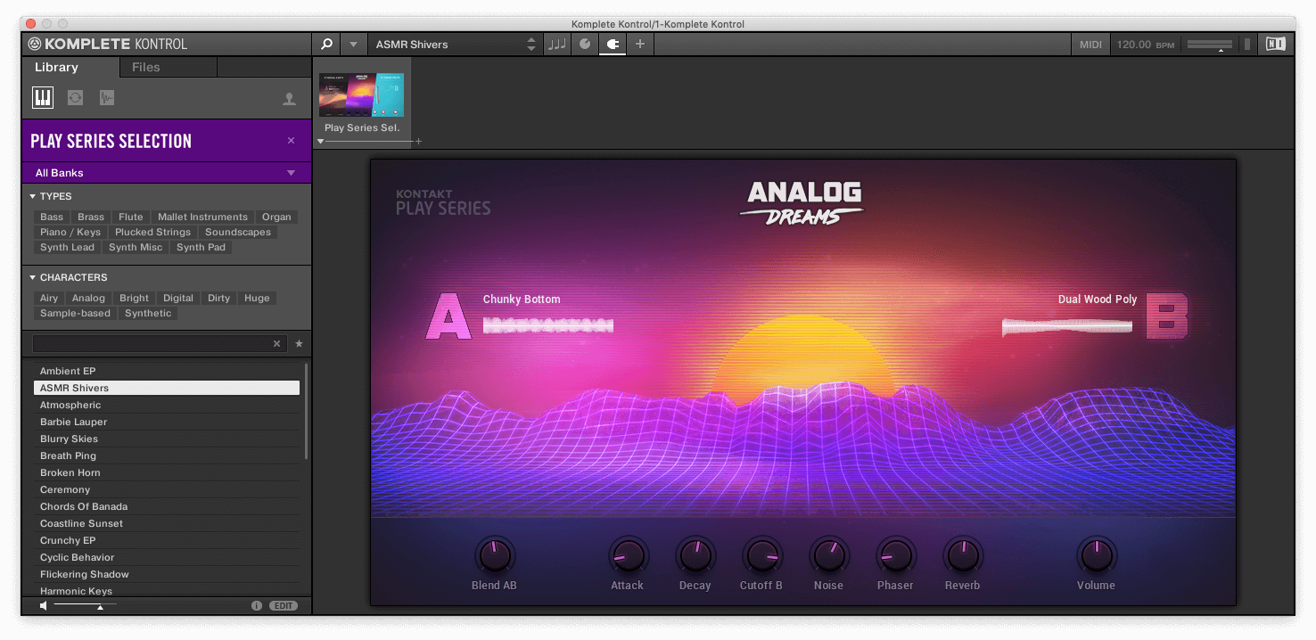This screenshot has width=1316, height=640.
Task: Select the Loops circular arrows icon
Action: [75, 98]
